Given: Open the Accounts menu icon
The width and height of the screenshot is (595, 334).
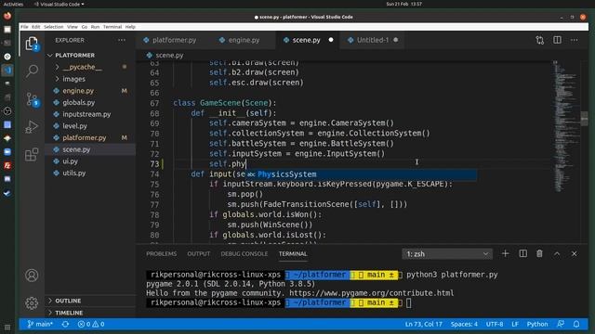Looking at the screenshot, I should pos(32,276).
